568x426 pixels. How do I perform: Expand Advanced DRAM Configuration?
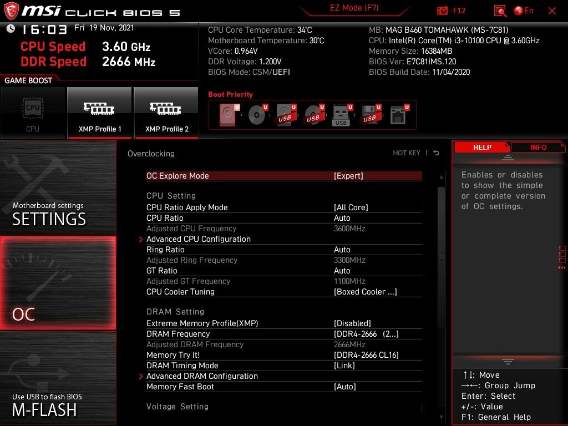202,376
